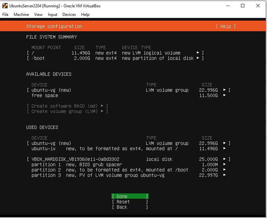Open the Machine menu
This screenshot has width=267, height=218.
pos(21,15)
